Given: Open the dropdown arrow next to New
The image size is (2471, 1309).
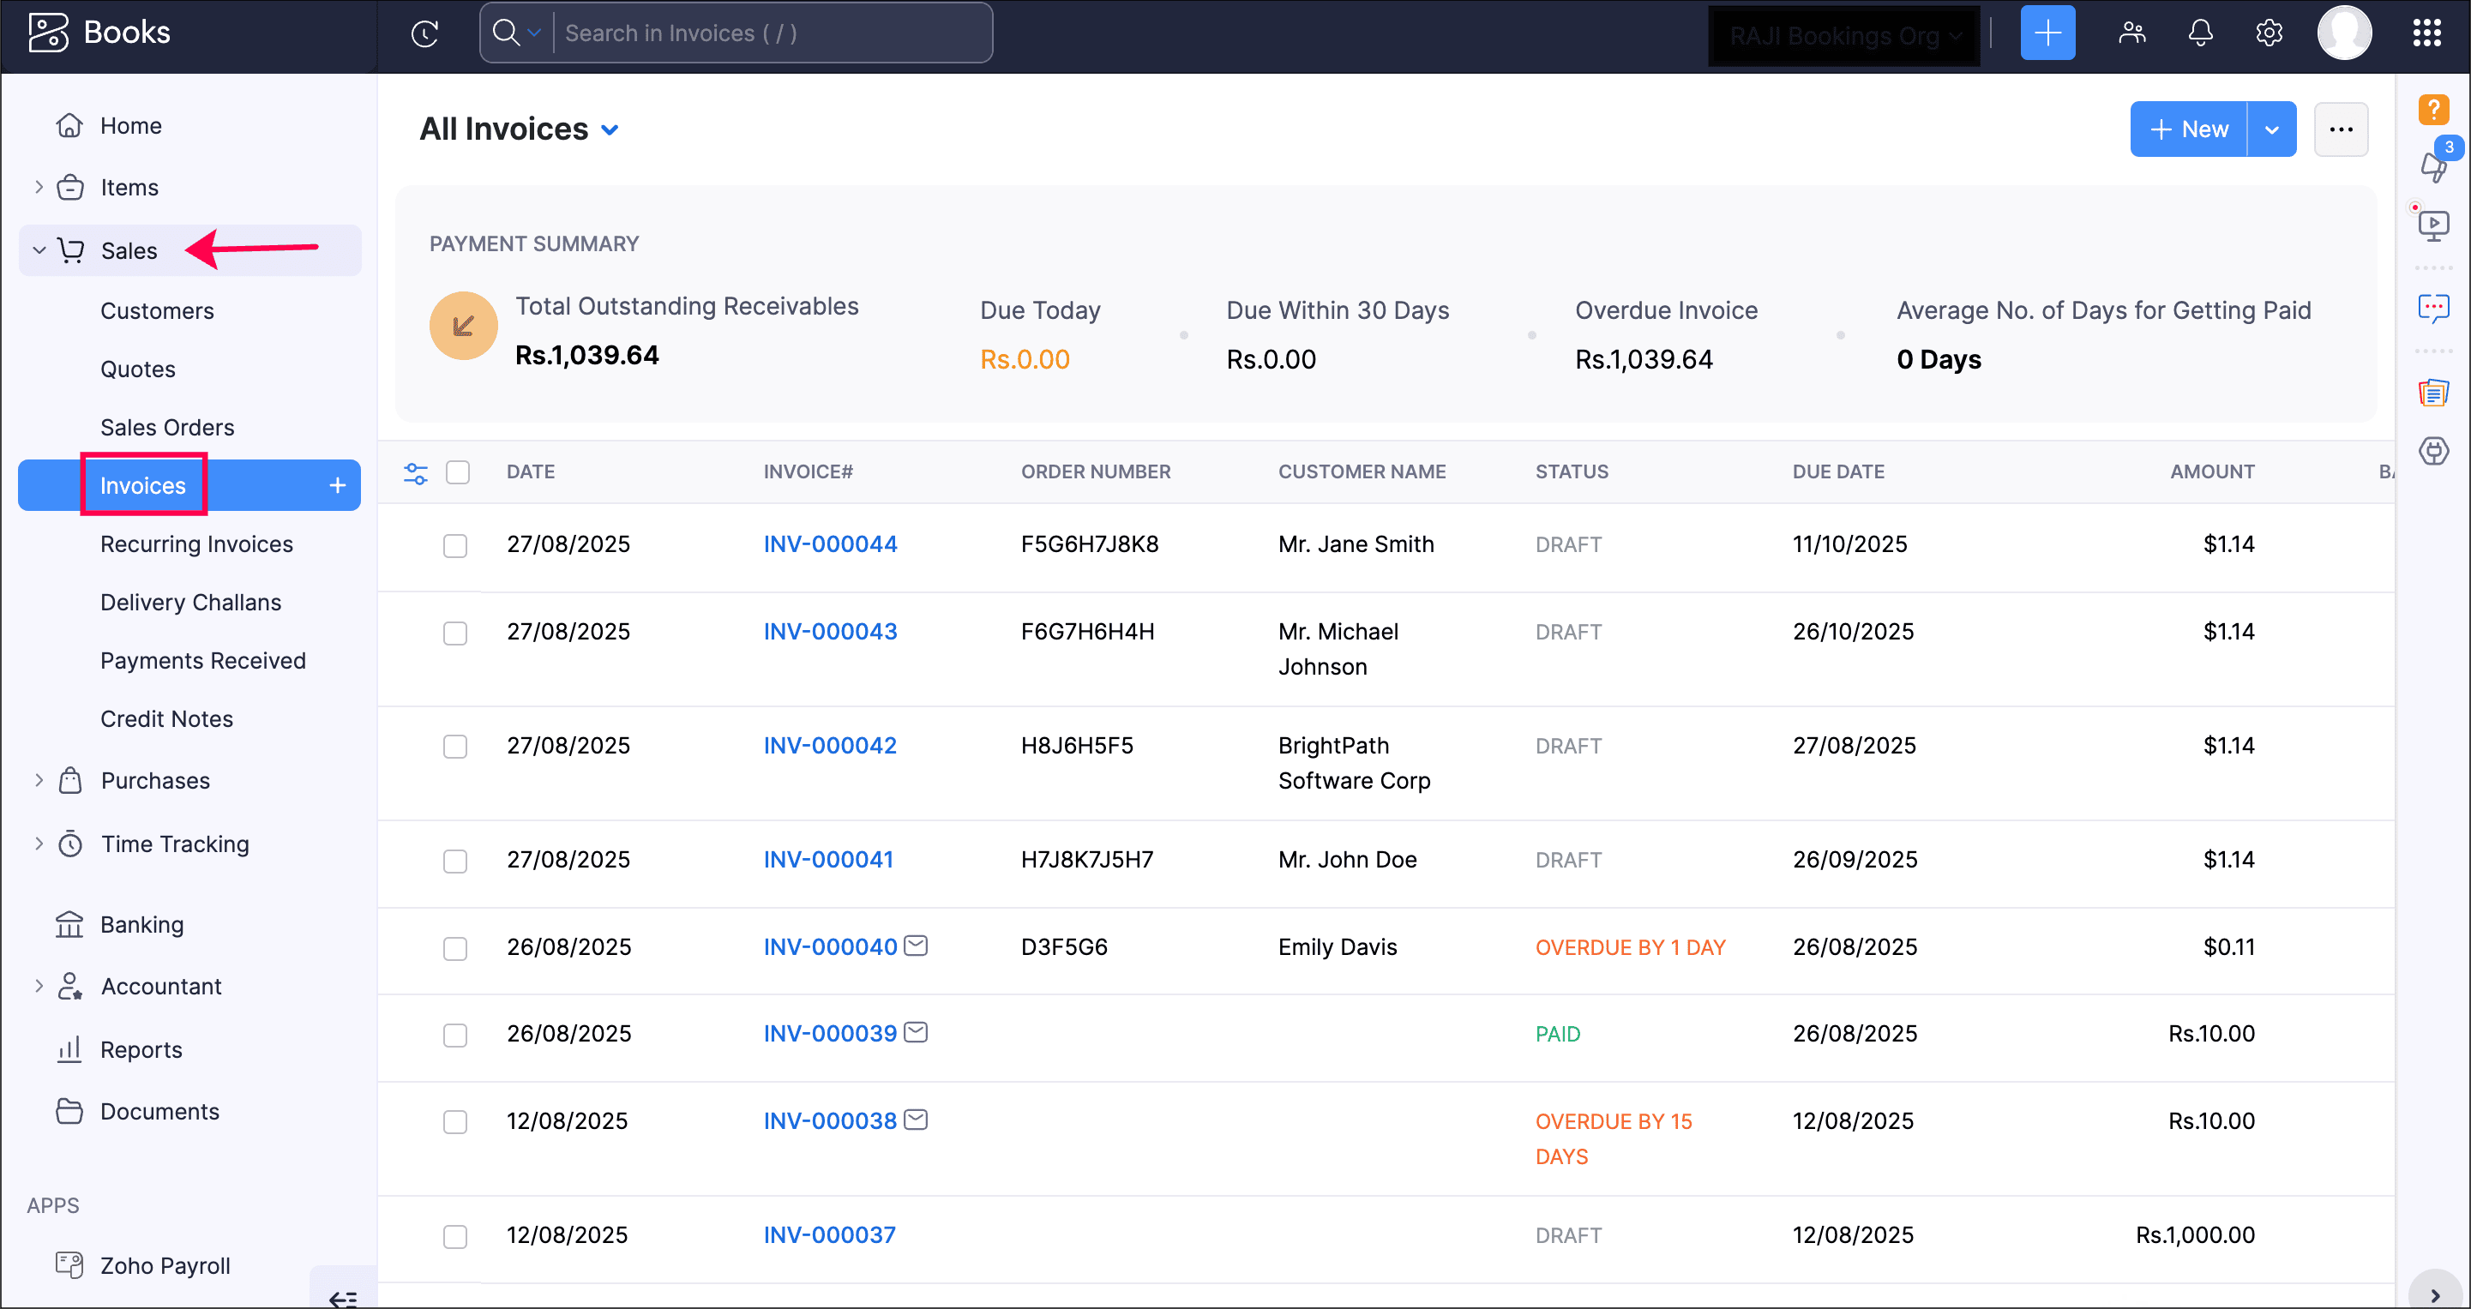Looking at the screenshot, I should click(2271, 130).
